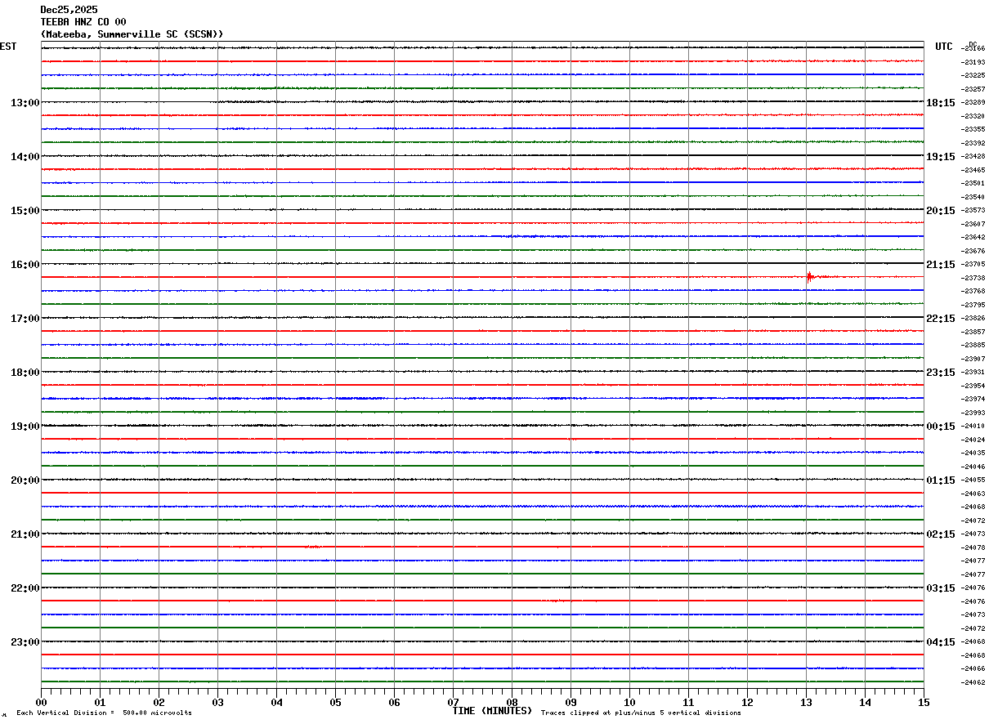Click minute 05 on the time axis

point(335,702)
